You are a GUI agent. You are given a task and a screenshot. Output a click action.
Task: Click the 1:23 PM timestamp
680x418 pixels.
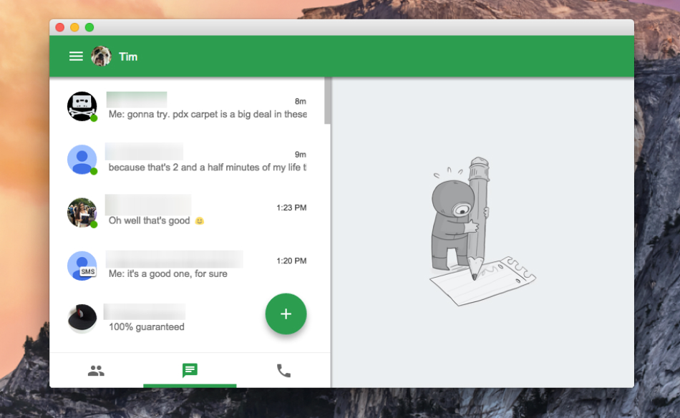coord(291,208)
